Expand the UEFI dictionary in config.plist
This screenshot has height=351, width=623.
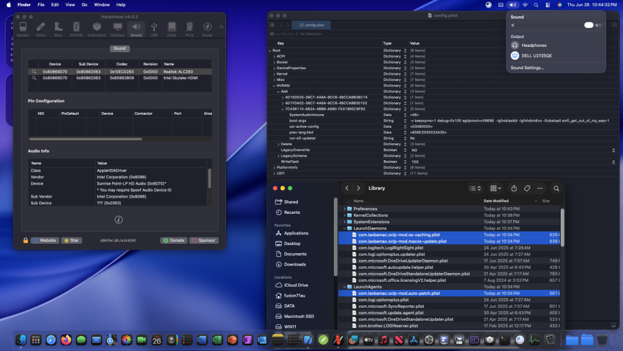tap(274, 173)
